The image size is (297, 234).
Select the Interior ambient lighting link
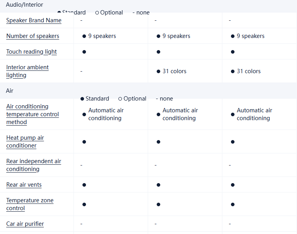click(x=27, y=71)
